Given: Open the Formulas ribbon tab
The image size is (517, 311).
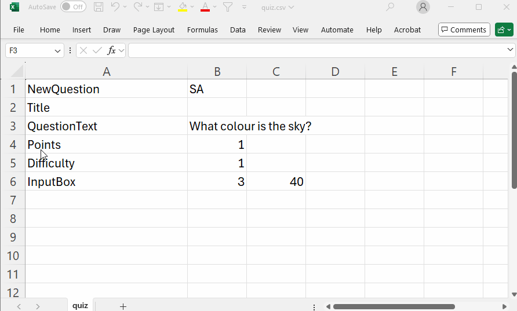Looking at the screenshot, I should point(202,30).
